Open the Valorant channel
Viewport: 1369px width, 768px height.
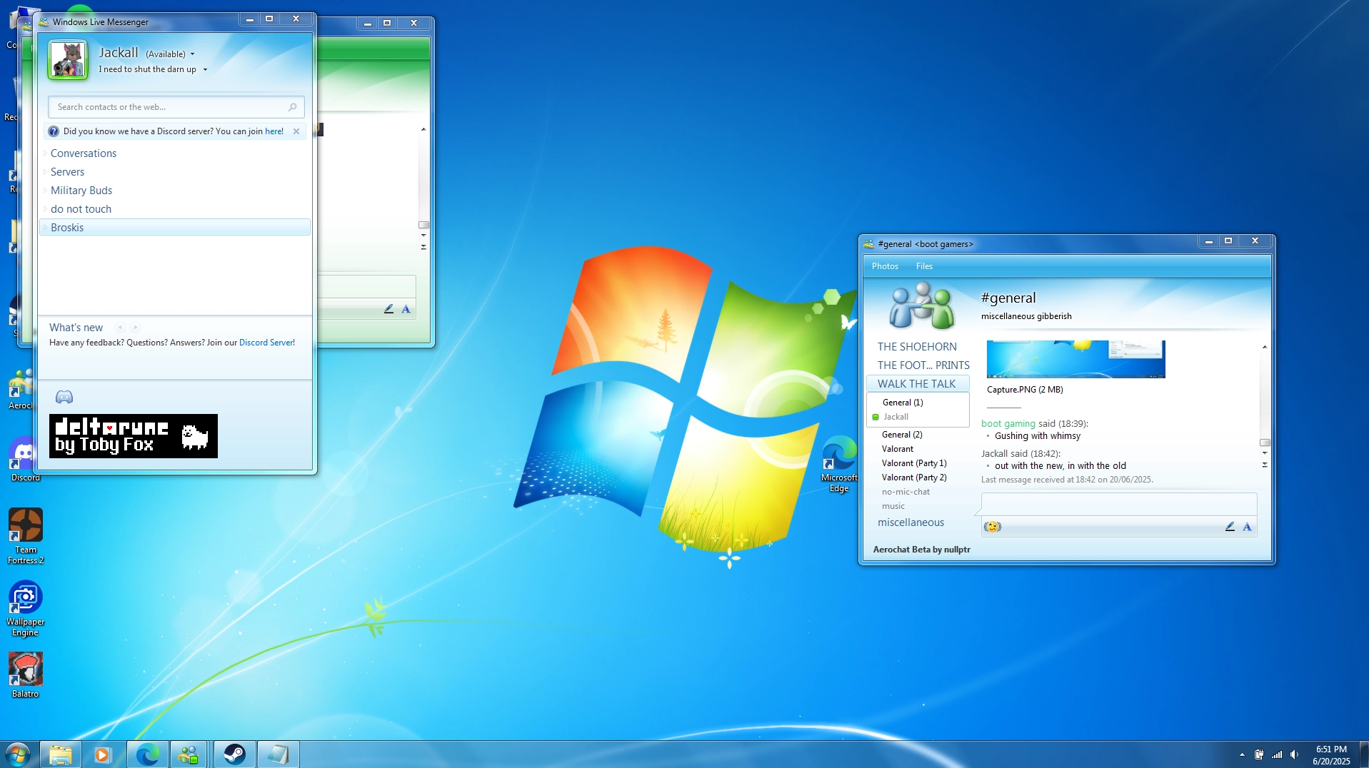point(898,449)
